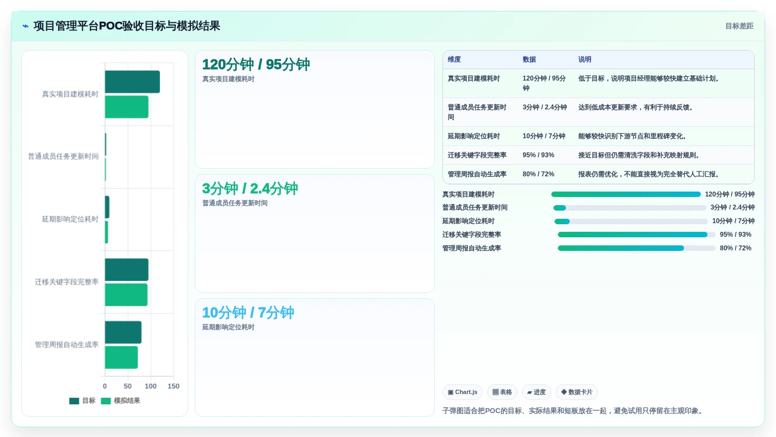
Task: Click the footer caption starting with 子弹图适合把POC
Action: tap(574, 411)
